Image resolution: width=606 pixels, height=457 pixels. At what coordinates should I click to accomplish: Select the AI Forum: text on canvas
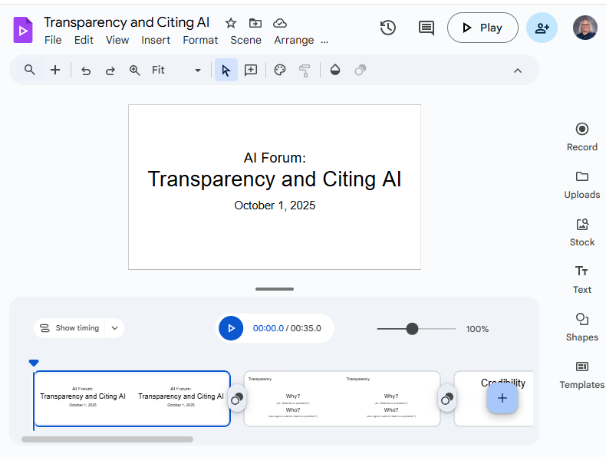[275, 158]
